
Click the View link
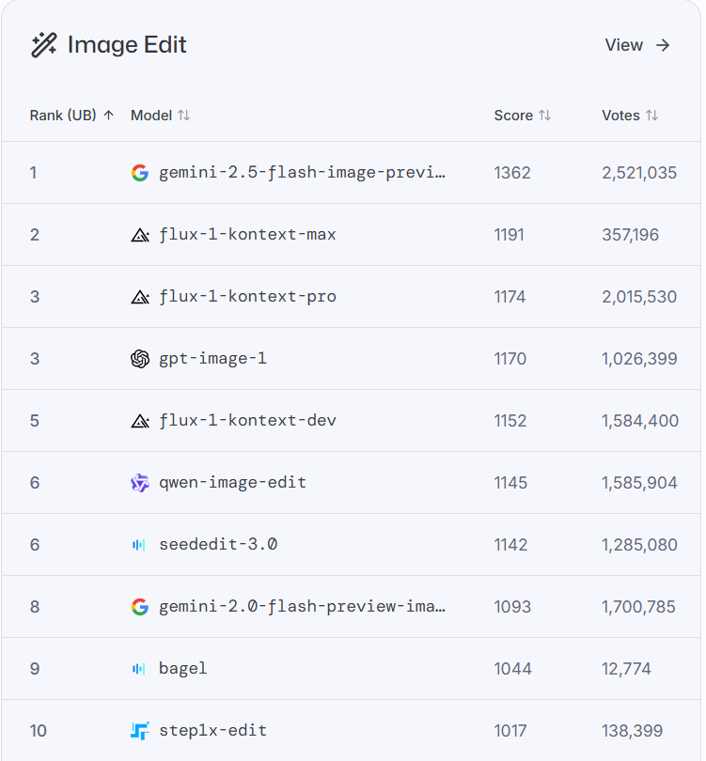[x=637, y=45]
